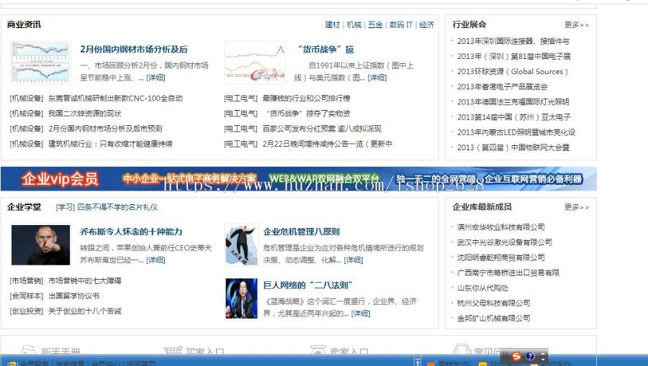Open exhibition 2013年深圳国际连接器、接插件与

(513, 41)
